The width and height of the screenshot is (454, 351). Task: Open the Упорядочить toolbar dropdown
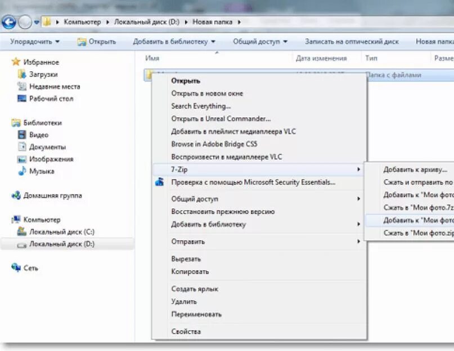[x=35, y=42]
